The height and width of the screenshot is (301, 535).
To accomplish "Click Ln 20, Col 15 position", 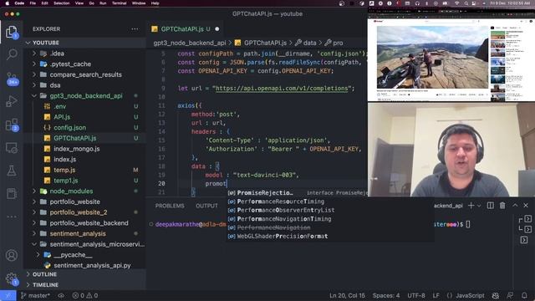I will click(347, 295).
